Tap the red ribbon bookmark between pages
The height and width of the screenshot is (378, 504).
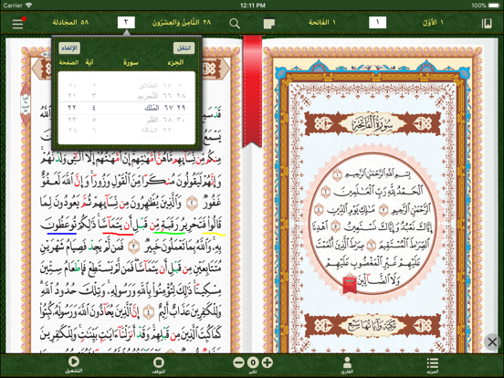pyautogui.click(x=252, y=90)
